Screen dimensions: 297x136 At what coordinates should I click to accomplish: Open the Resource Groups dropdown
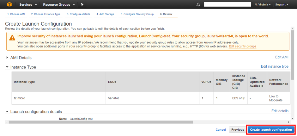[x=59, y=5]
